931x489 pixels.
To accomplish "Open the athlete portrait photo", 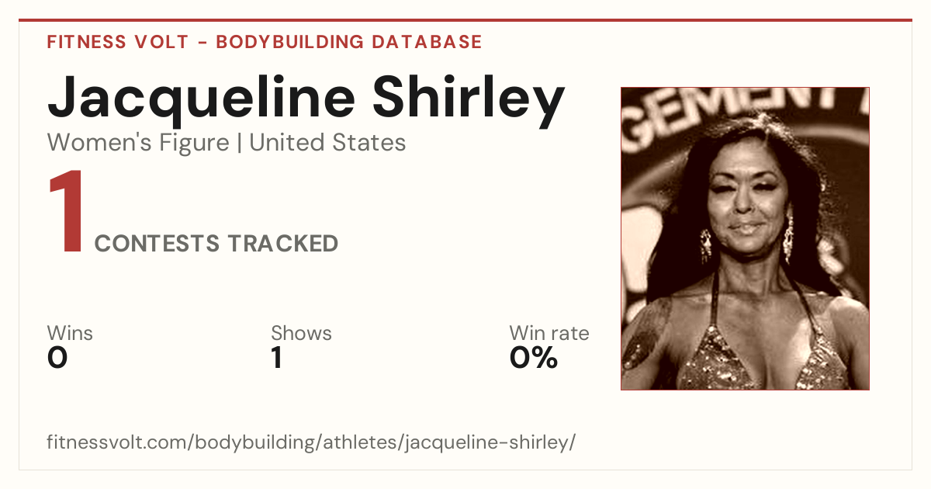I will 745,238.
